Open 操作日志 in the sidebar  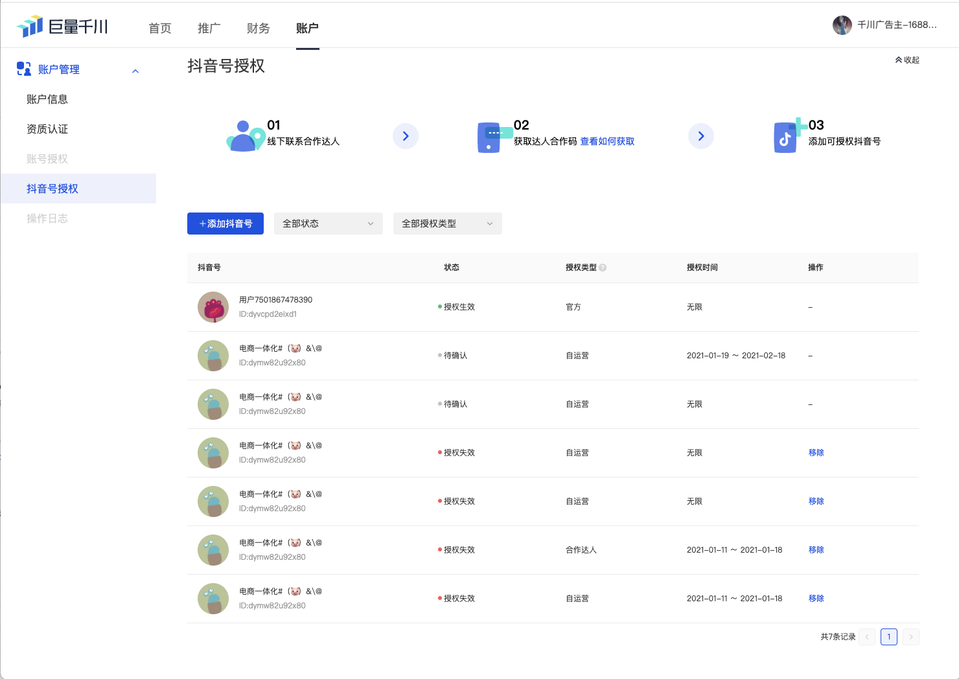click(47, 218)
